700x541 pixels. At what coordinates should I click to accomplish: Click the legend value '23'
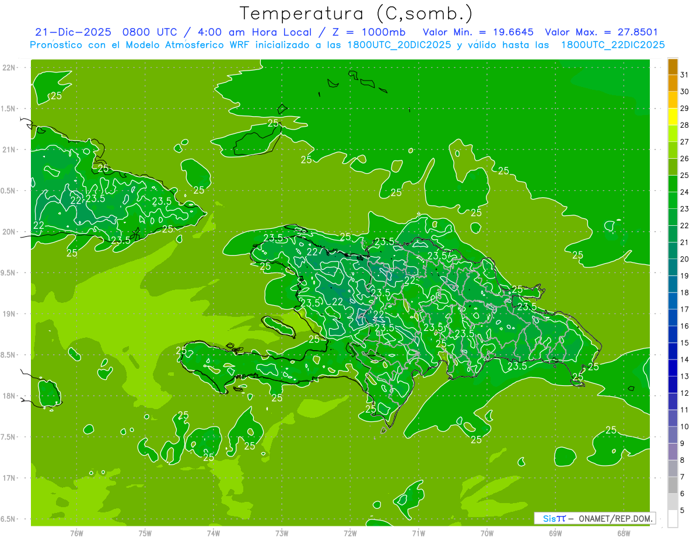coord(685,209)
